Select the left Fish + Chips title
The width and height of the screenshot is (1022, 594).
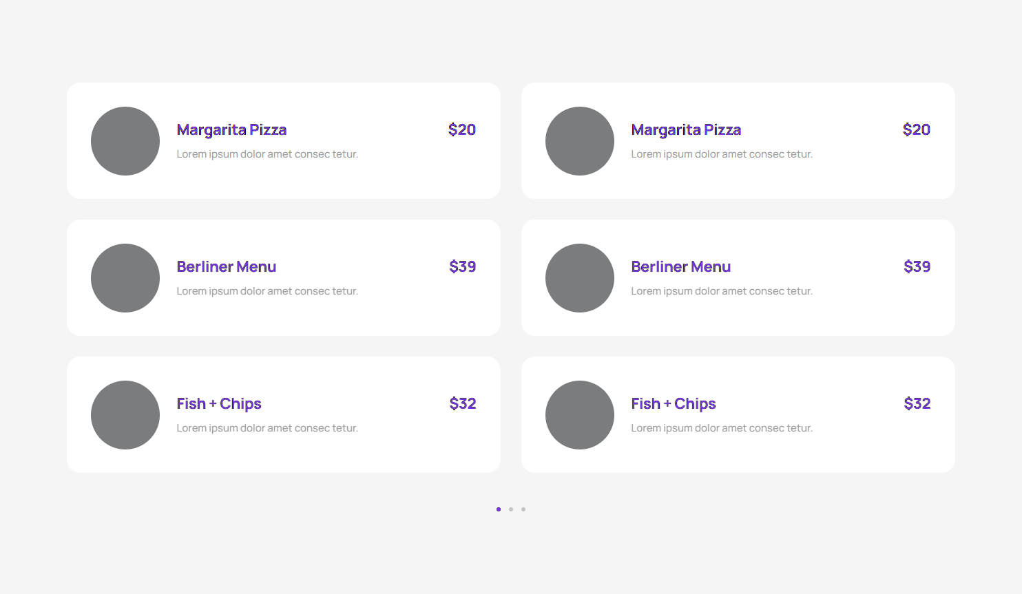point(219,404)
